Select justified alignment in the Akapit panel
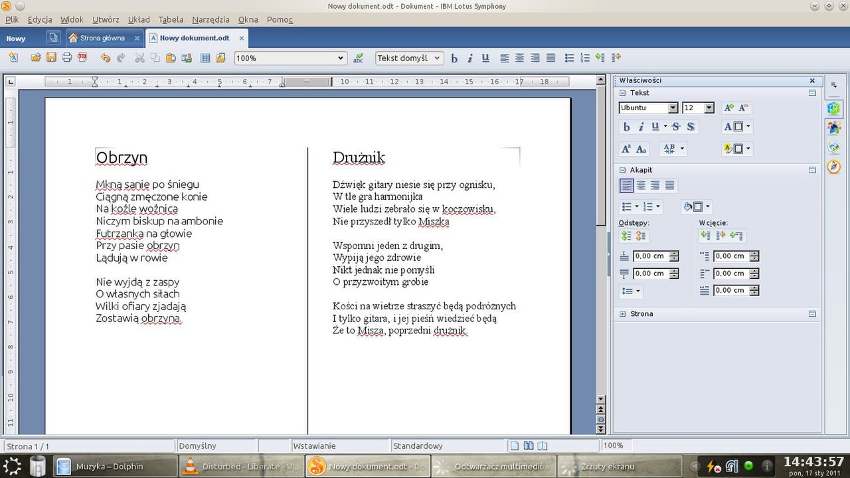 670,185
